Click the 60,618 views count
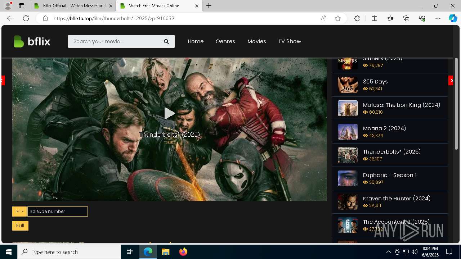 [373, 112]
